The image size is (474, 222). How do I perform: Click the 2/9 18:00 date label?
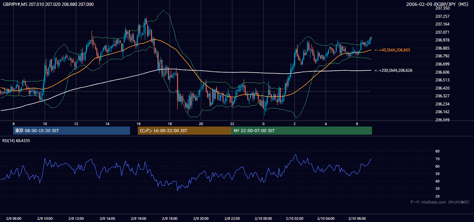pos(170,218)
